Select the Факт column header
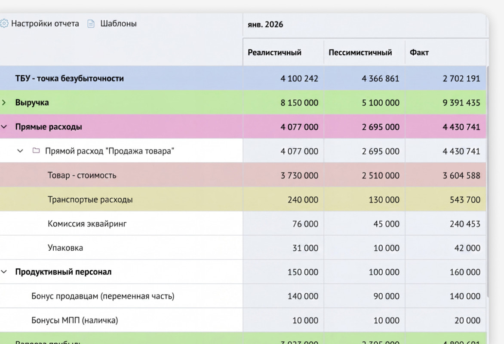 point(419,52)
